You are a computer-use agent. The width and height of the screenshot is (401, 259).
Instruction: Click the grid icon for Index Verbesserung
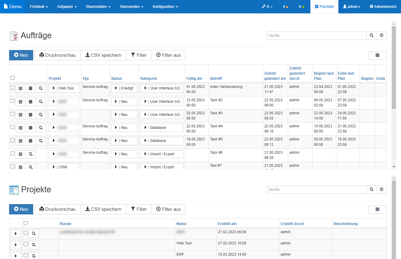(21, 89)
